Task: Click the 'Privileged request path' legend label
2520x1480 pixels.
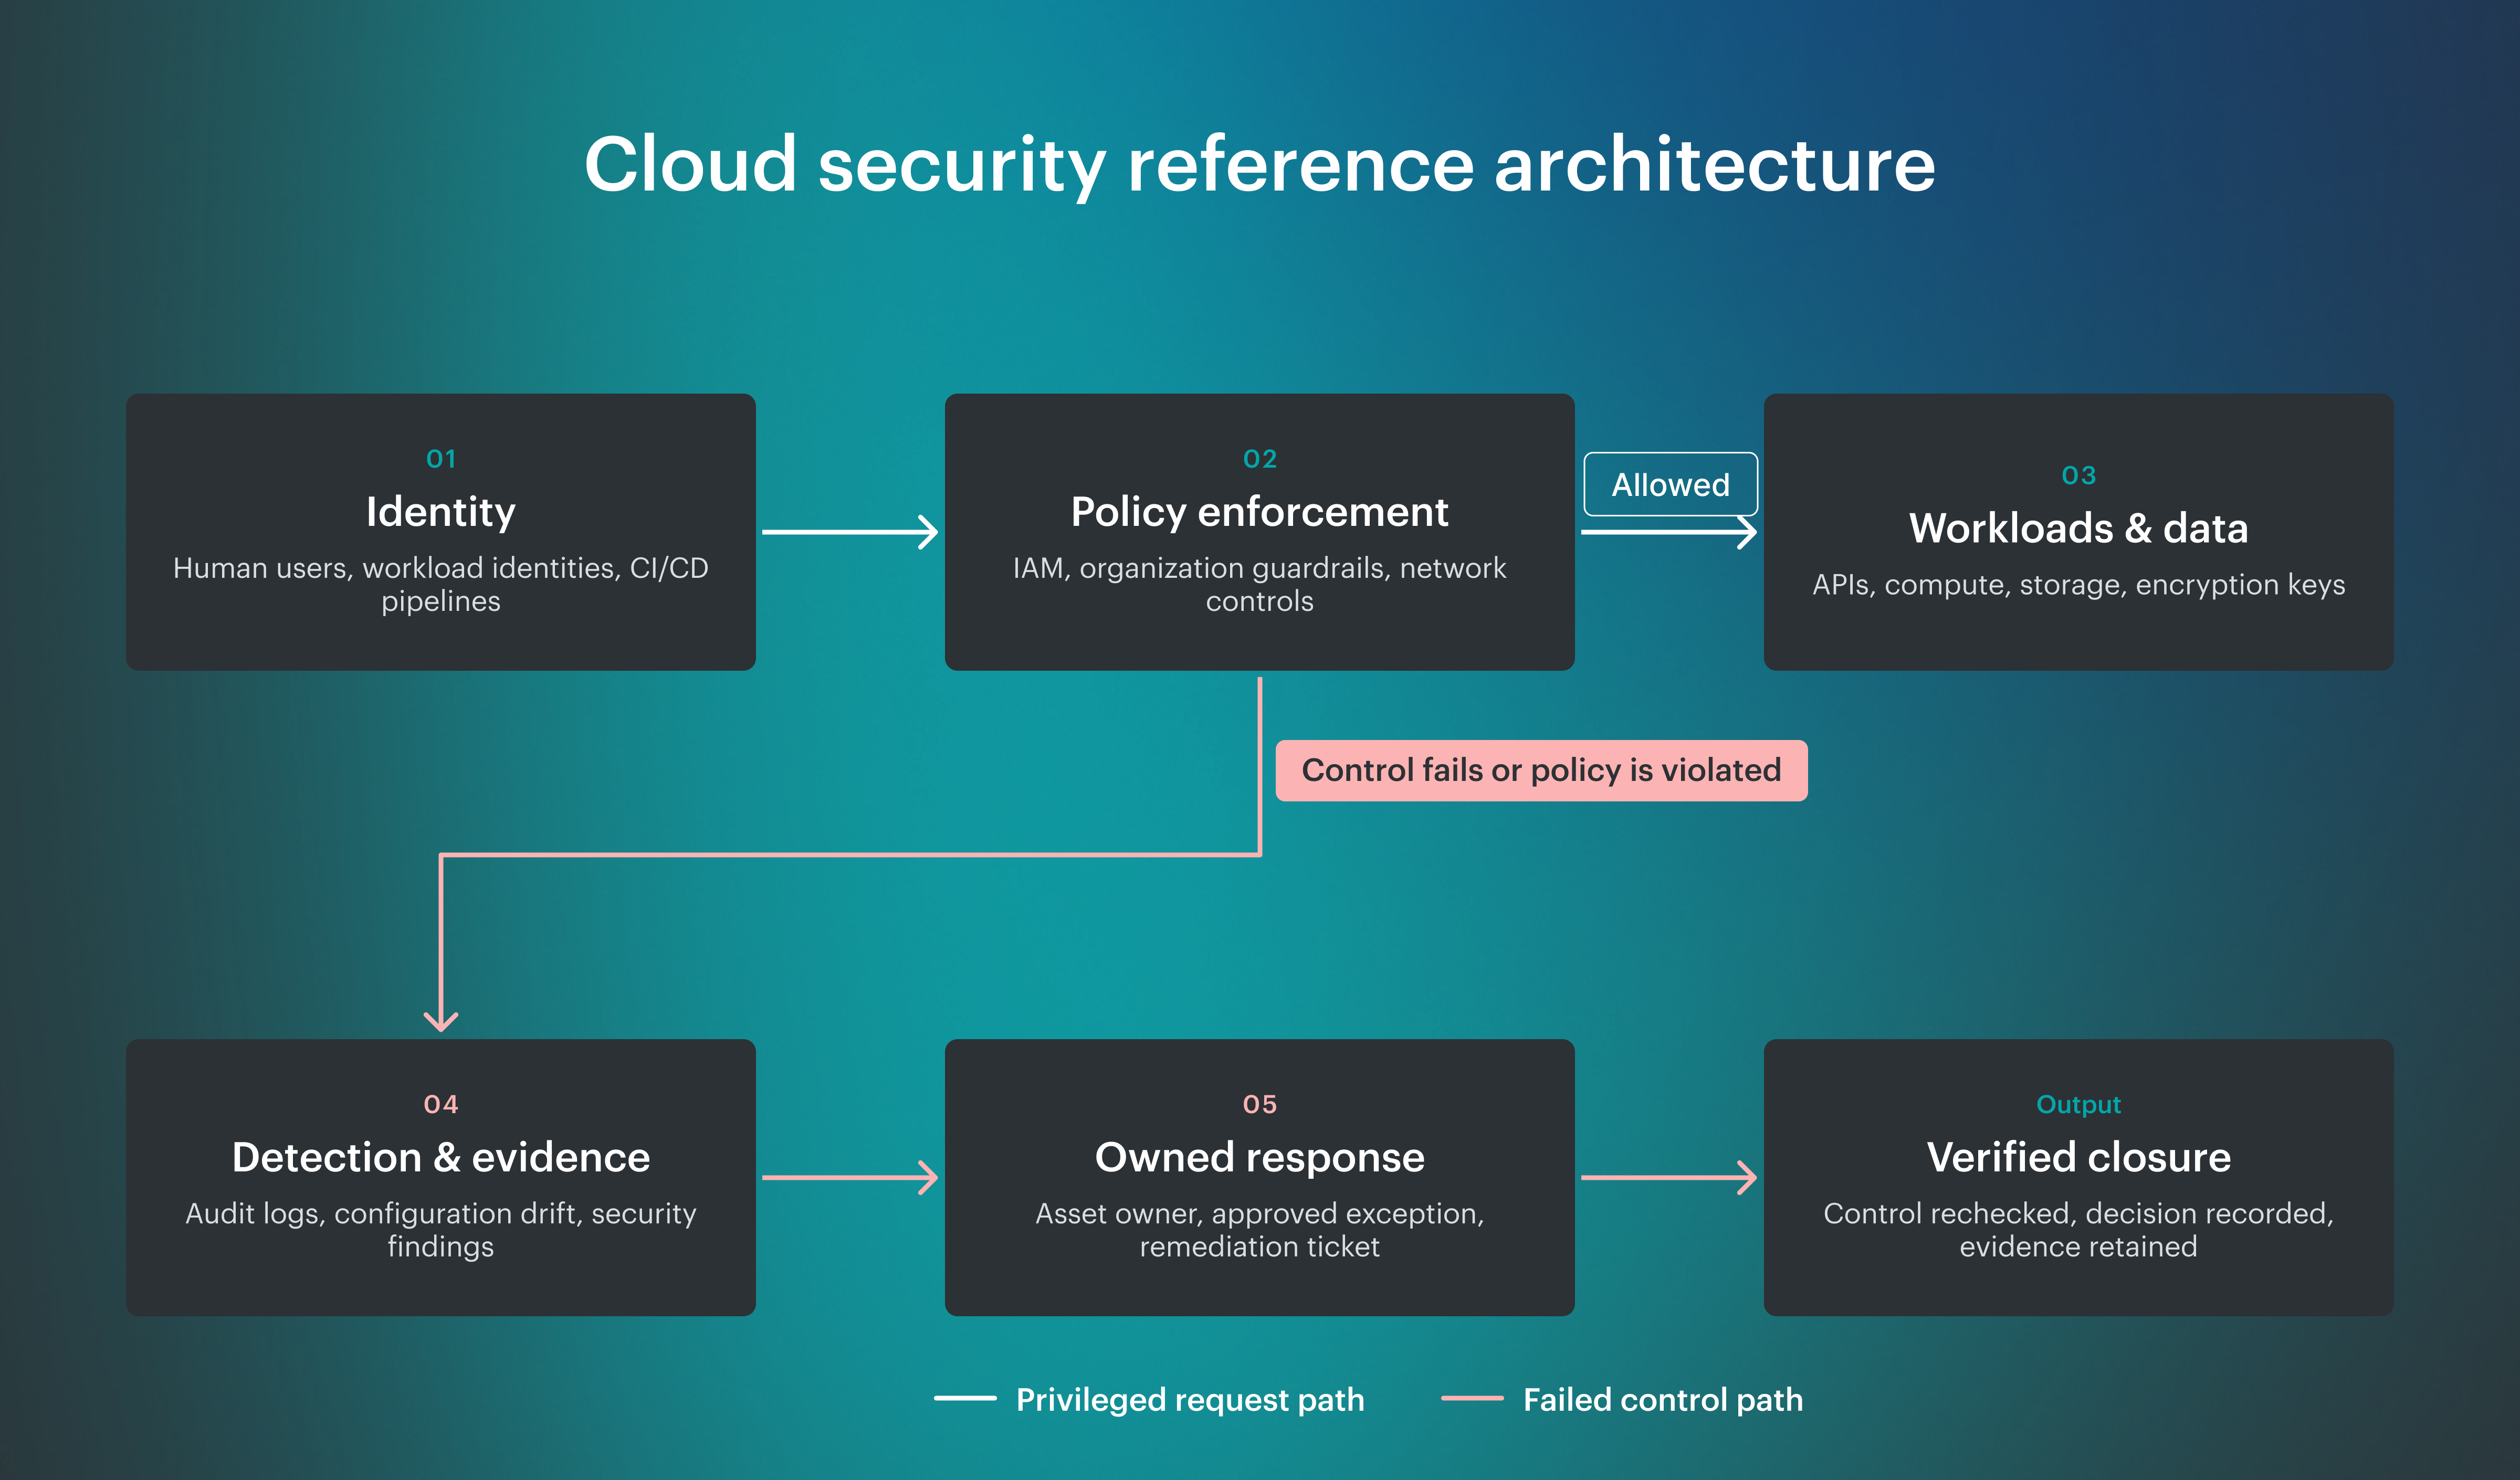Action: 1190,1399
